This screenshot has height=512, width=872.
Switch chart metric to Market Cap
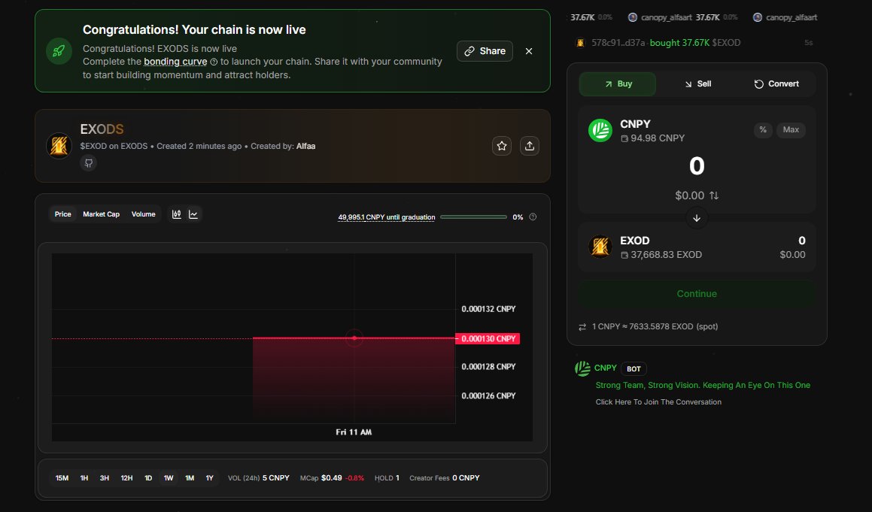point(101,214)
